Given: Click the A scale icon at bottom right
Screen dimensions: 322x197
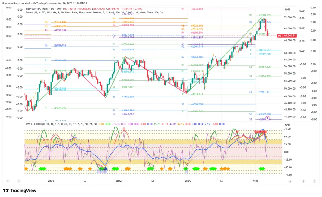Looking at the screenshot, I should click(290, 181).
